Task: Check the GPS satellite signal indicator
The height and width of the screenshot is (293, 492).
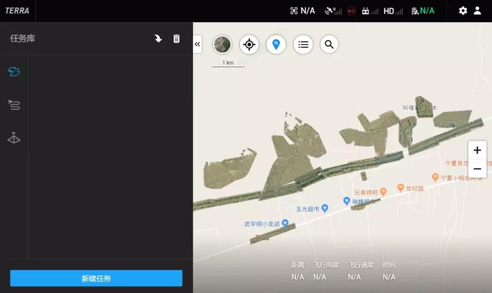Action: pos(333,11)
